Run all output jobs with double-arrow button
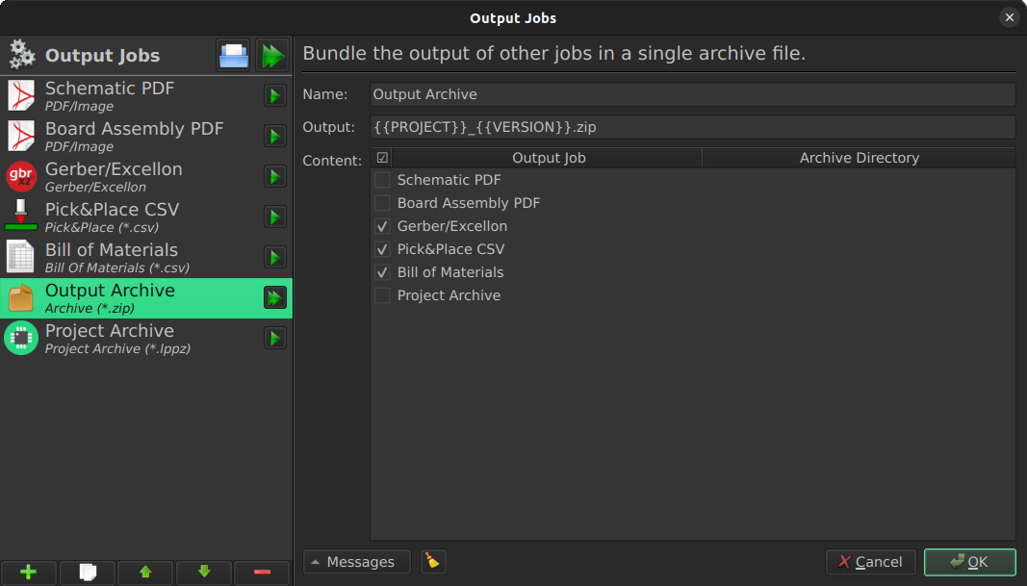Screen dimensions: 1027x586 click(271, 56)
